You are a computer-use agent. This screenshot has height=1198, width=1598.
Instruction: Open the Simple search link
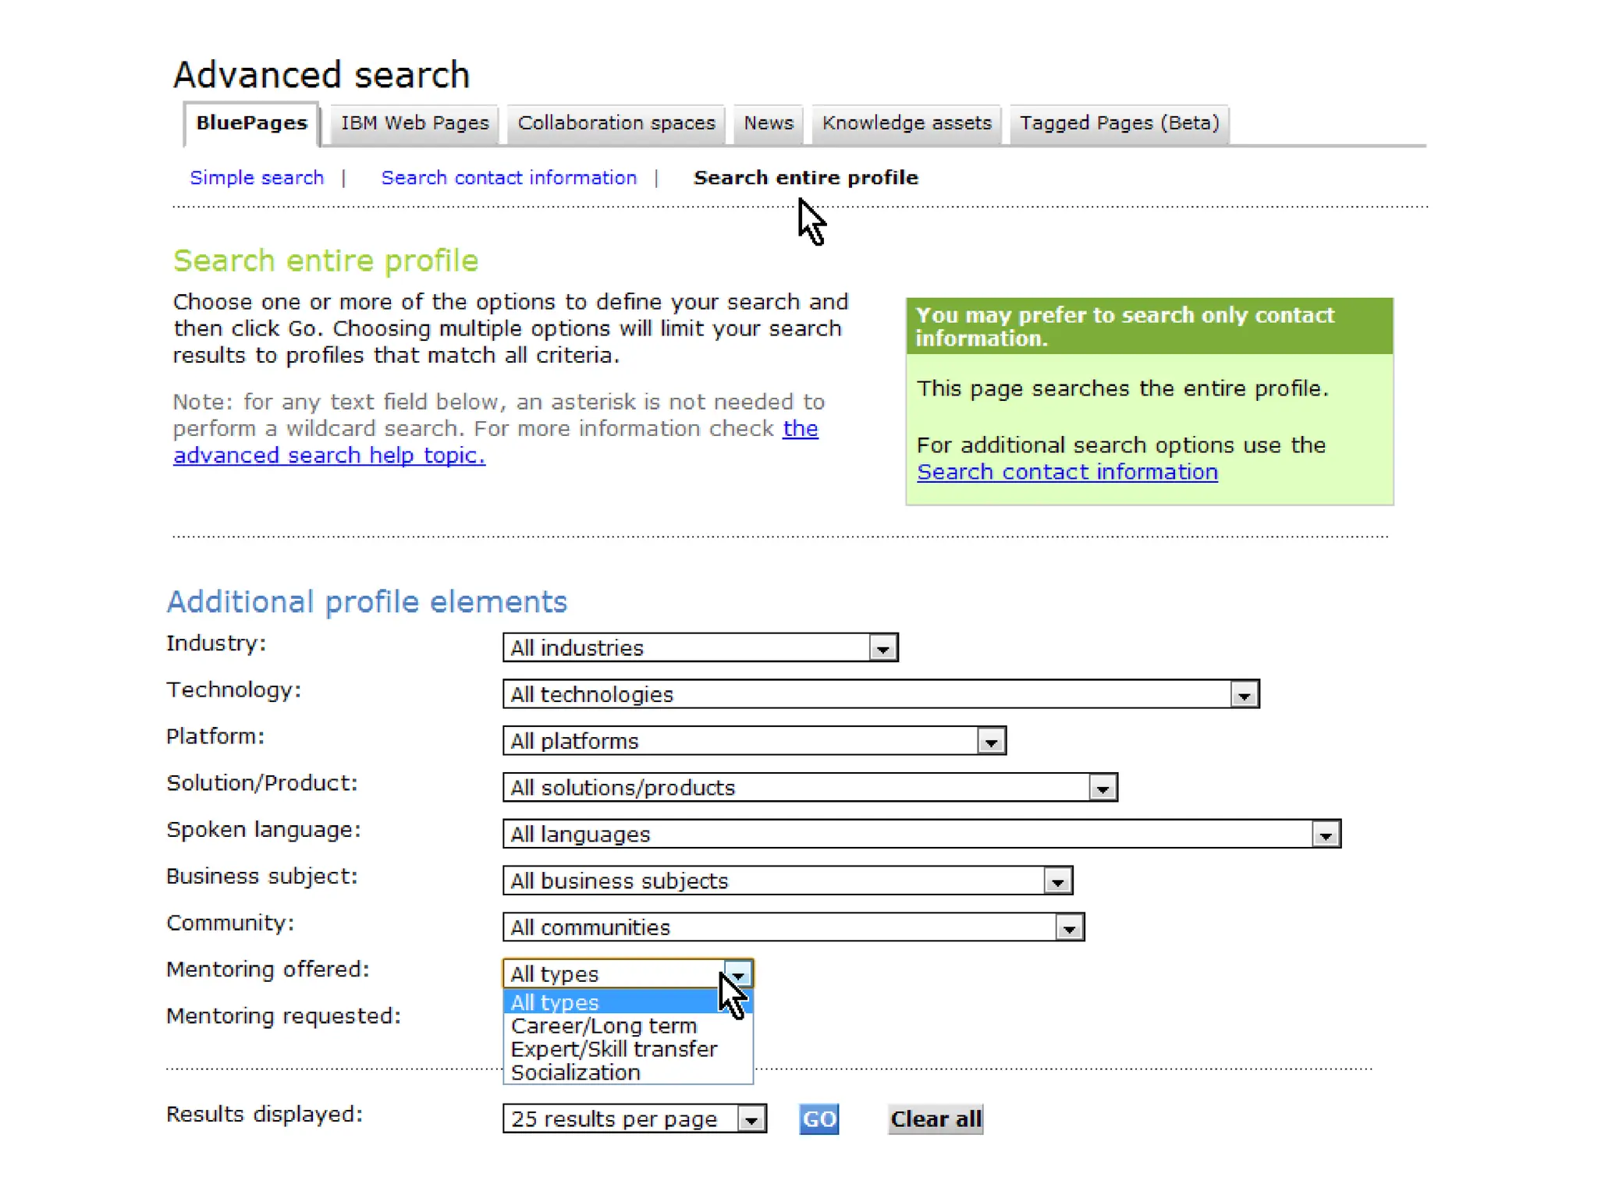pyautogui.click(x=256, y=178)
